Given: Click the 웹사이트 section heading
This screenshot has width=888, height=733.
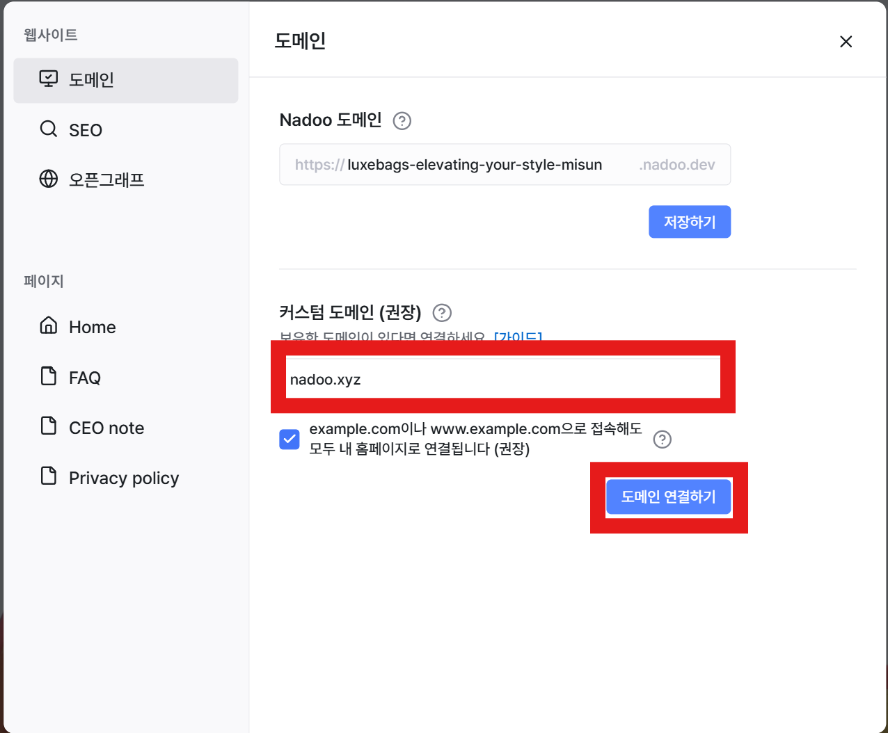Looking at the screenshot, I should tap(51, 35).
